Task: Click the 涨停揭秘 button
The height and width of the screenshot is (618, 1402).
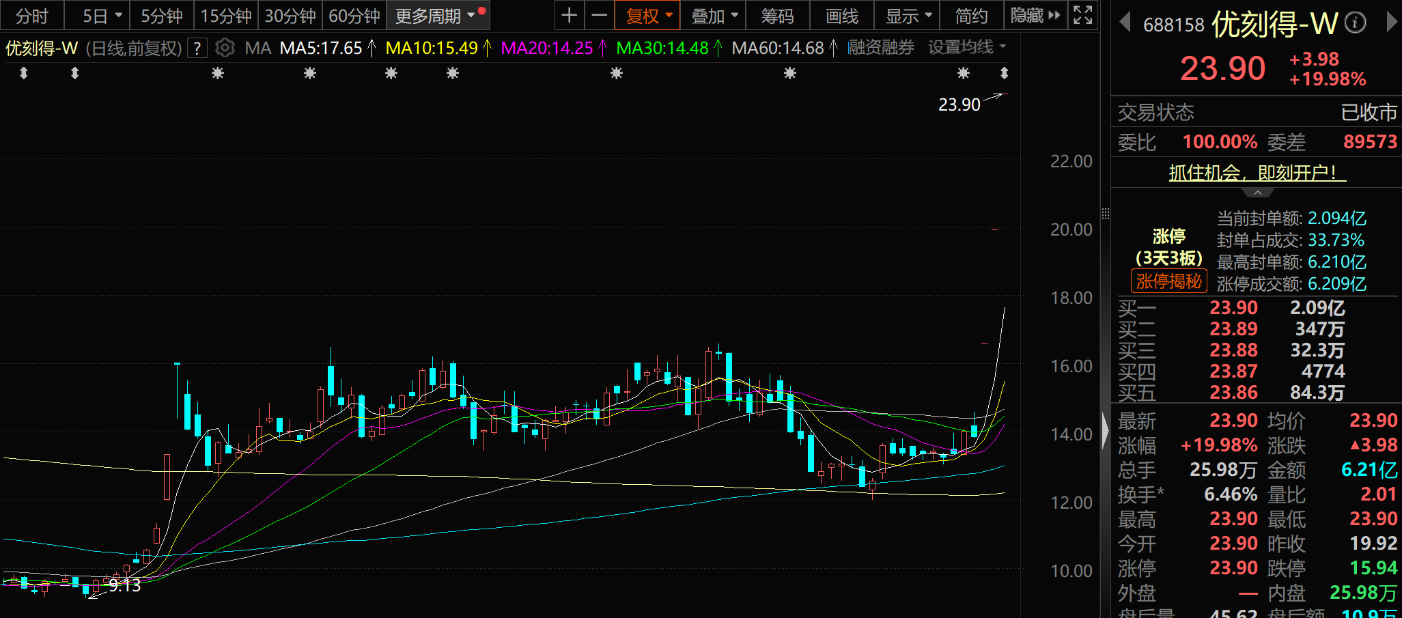Action: pos(1168,281)
